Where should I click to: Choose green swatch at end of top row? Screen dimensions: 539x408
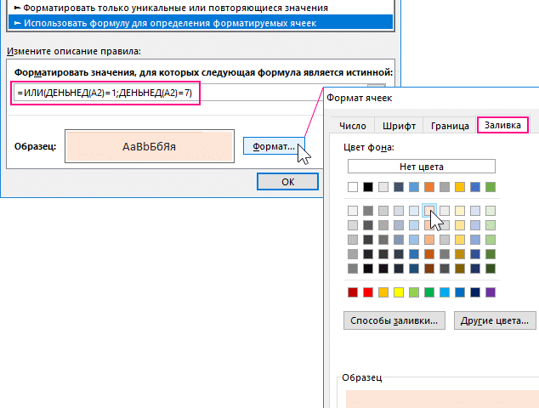[x=491, y=187]
